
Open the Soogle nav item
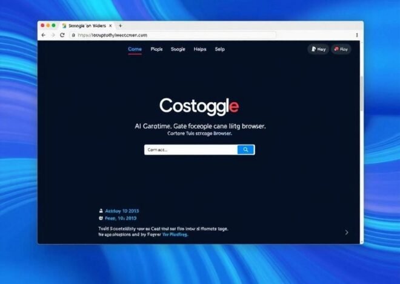coord(178,49)
